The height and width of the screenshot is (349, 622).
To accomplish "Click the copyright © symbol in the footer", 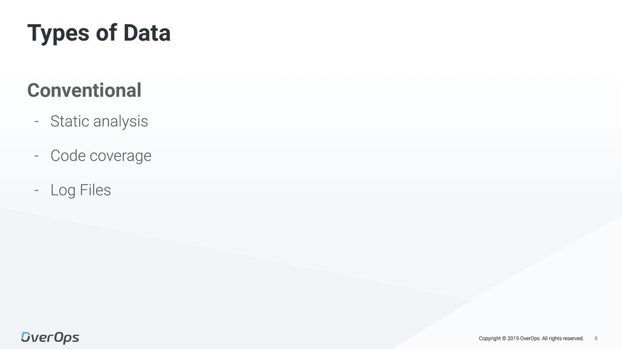I will [x=504, y=338].
